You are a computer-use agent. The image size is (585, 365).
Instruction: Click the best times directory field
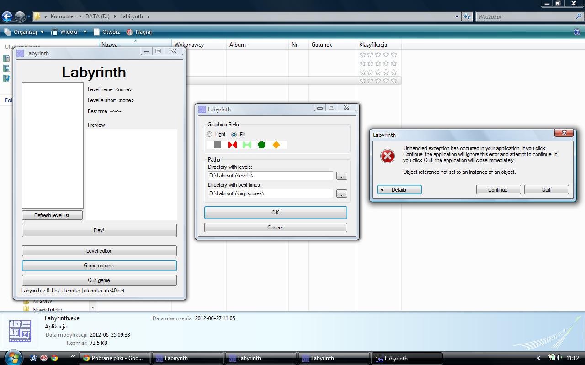270,193
